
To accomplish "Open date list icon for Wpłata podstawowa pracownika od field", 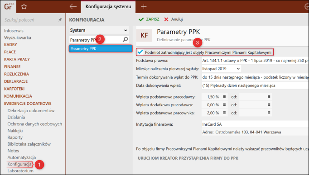I will pos(269,113).
